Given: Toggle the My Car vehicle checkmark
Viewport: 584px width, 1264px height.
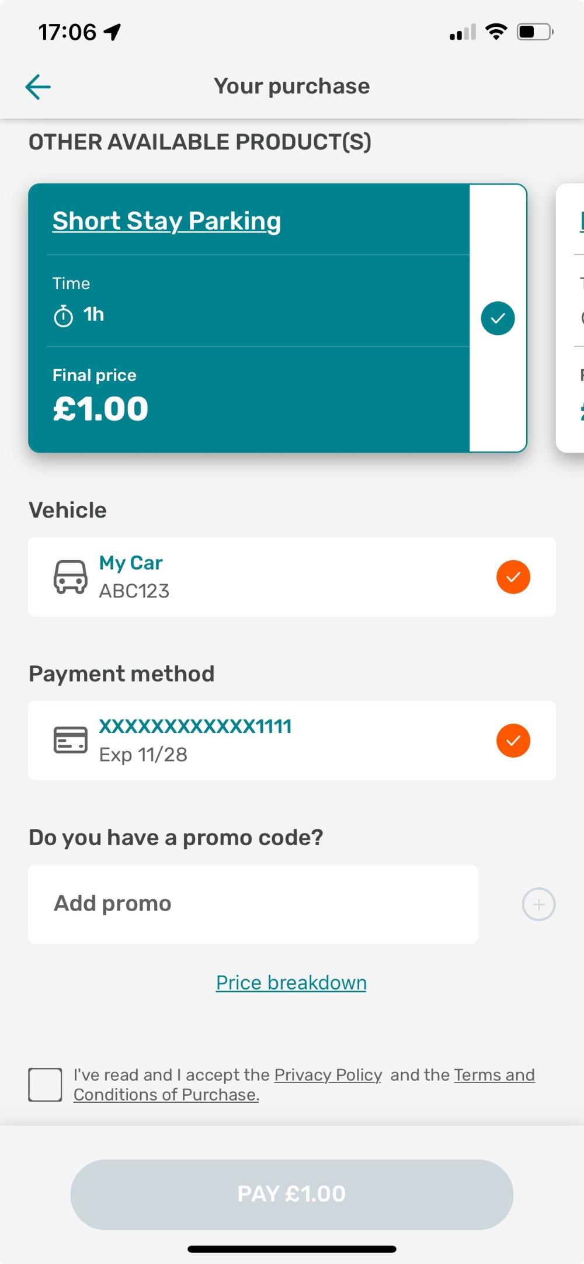Looking at the screenshot, I should pyautogui.click(x=513, y=577).
